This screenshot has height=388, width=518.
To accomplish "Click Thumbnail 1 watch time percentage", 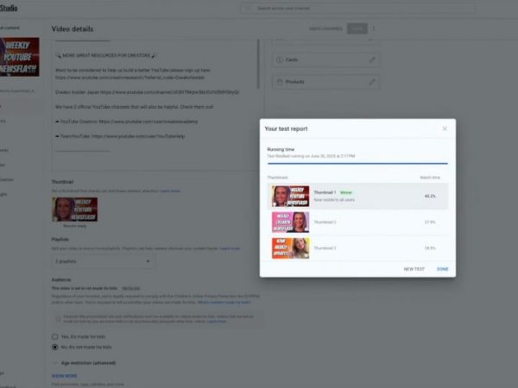I will [x=430, y=196].
